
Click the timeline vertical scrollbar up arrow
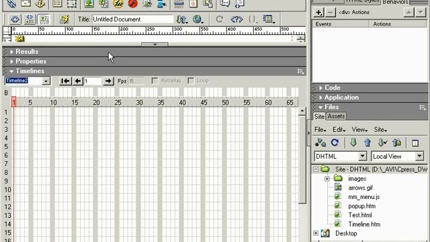[302, 111]
